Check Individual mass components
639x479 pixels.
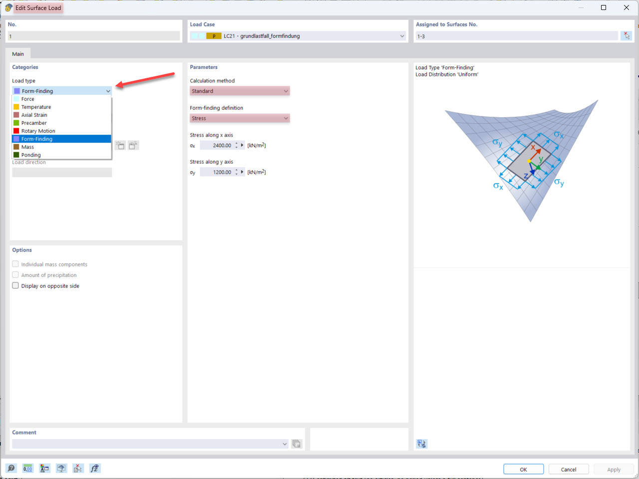point(15,264)
